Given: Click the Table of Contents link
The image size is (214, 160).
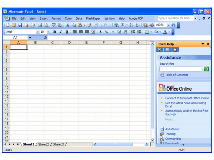Looking at the screenshot, I should coord(177,75).
